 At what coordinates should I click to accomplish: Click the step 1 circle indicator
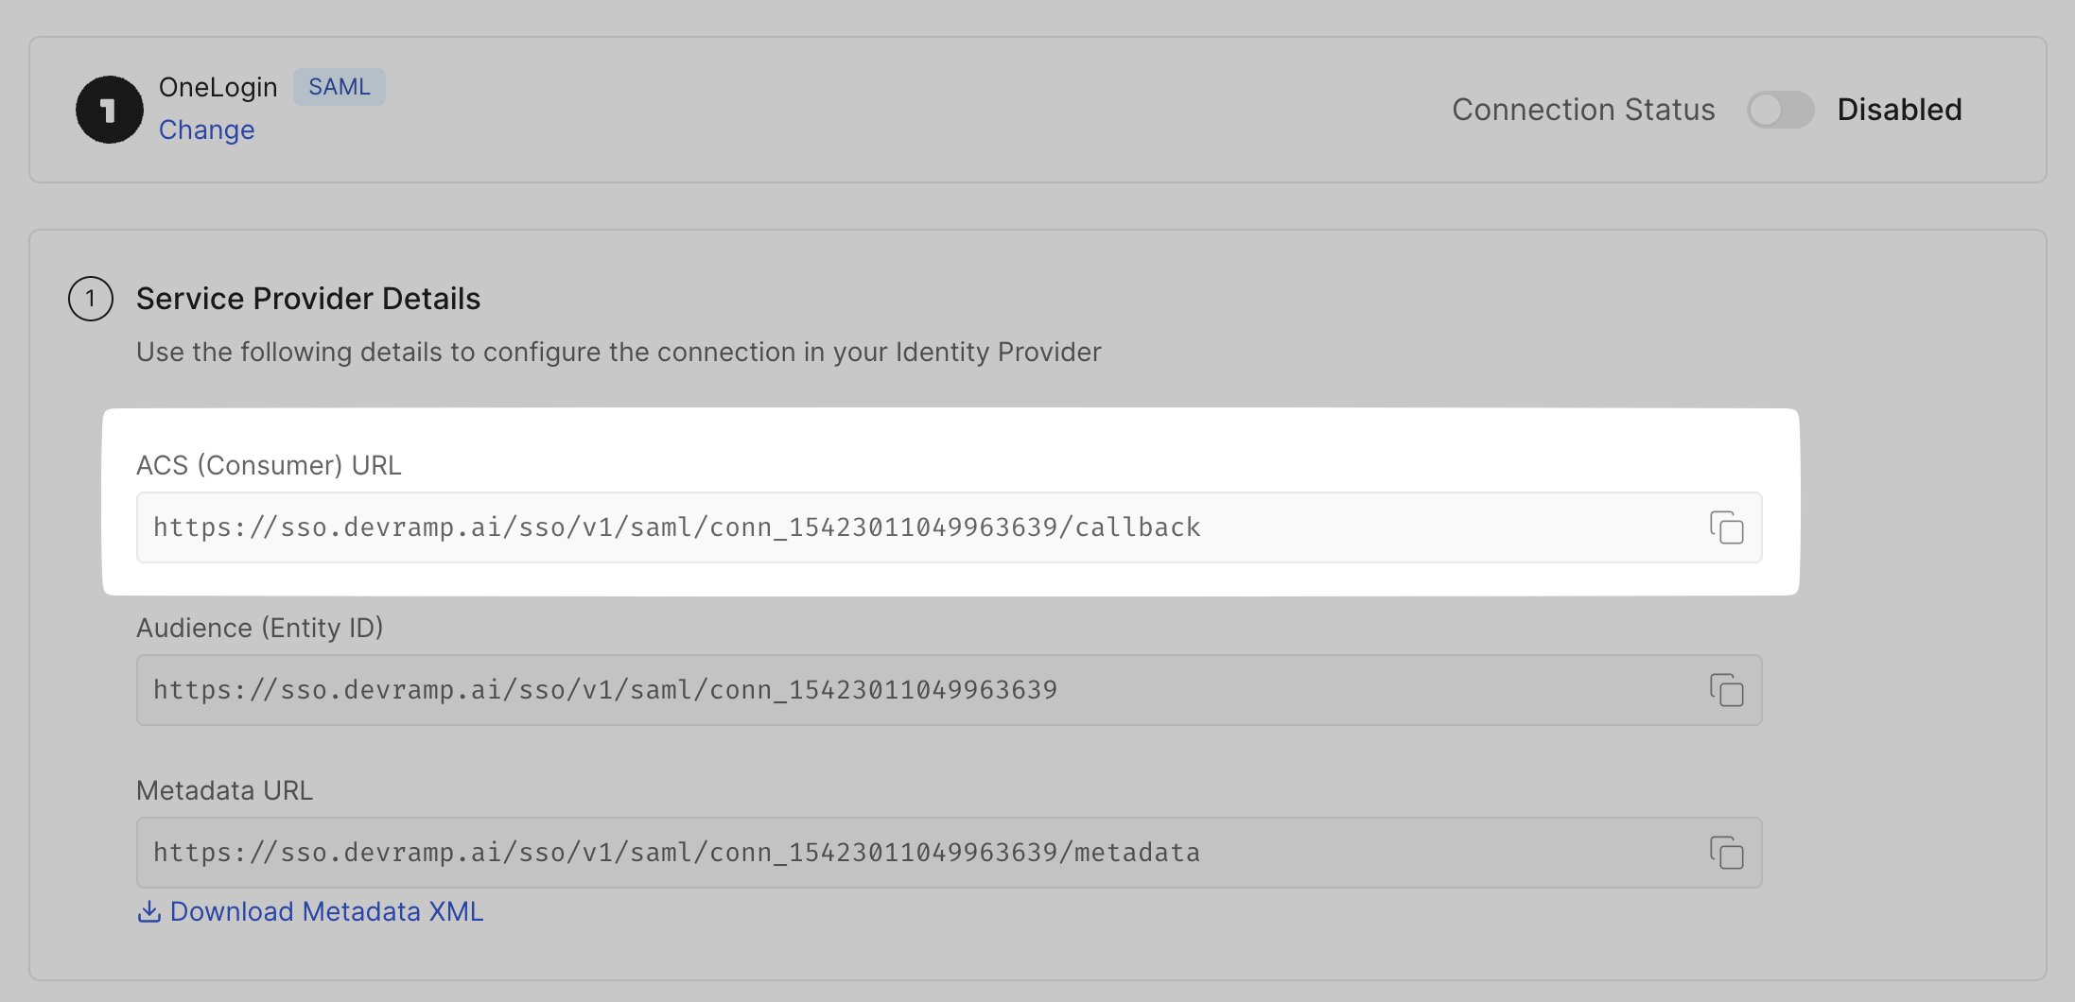tap(90, 299)
